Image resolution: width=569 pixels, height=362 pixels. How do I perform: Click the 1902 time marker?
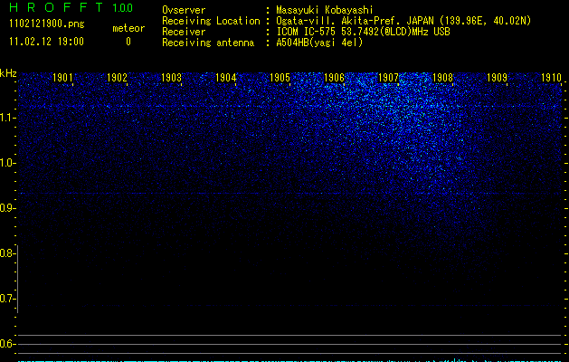(x=118, y=78)
